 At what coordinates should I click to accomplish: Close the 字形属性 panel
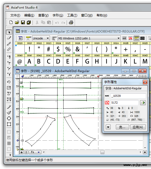click(x=145, y=82)
